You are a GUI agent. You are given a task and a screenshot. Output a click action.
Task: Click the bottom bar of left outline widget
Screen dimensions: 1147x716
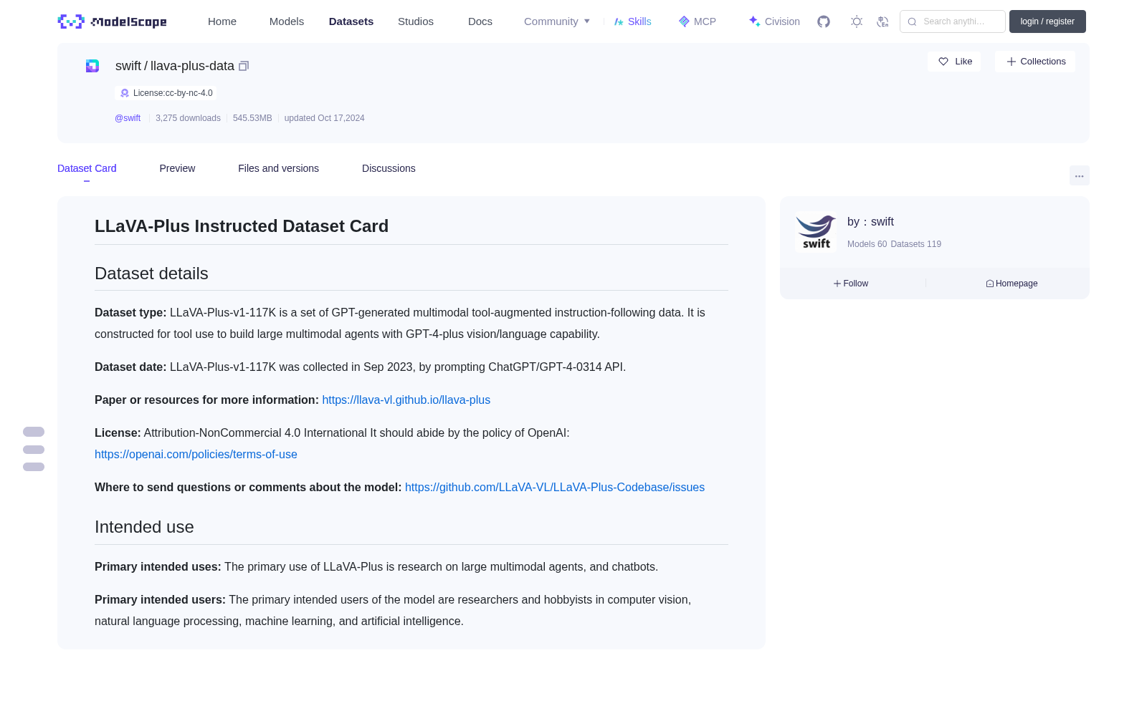[x=34, y=467]
